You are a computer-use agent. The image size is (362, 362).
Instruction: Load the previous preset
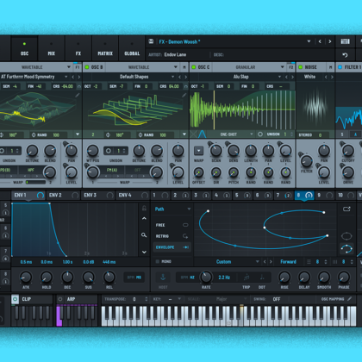(320, 41)
